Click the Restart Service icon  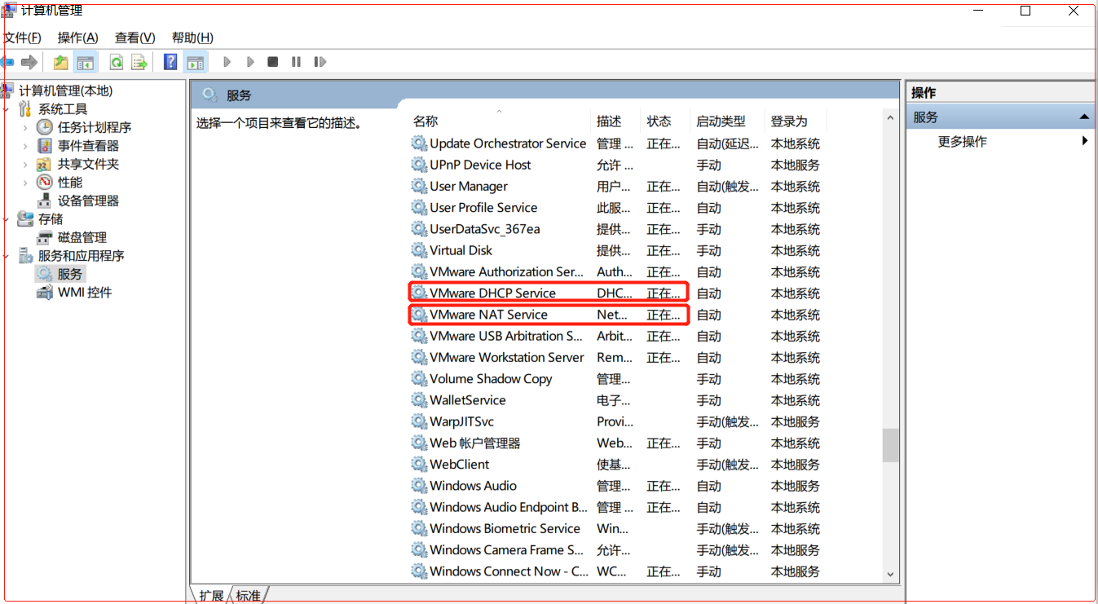click(320, 62)
